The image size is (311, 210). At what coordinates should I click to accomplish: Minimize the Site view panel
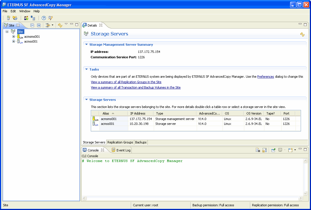click(72, 24)
